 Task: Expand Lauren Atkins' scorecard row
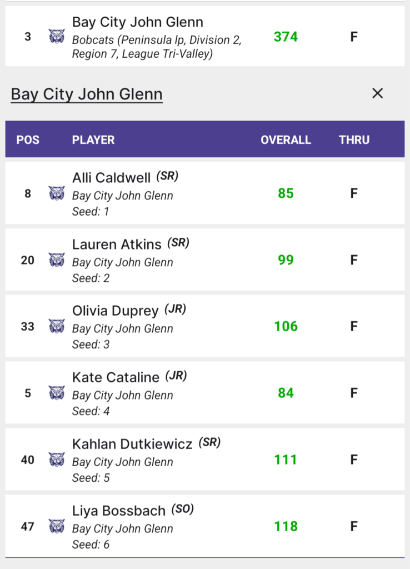(205, 260)
